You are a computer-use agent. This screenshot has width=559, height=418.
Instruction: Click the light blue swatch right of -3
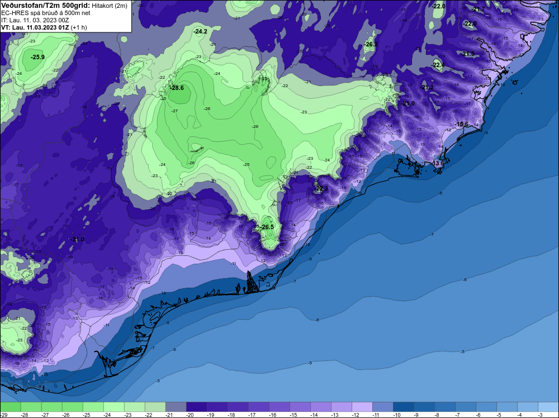pyautogui.click(x=548, y=407)
